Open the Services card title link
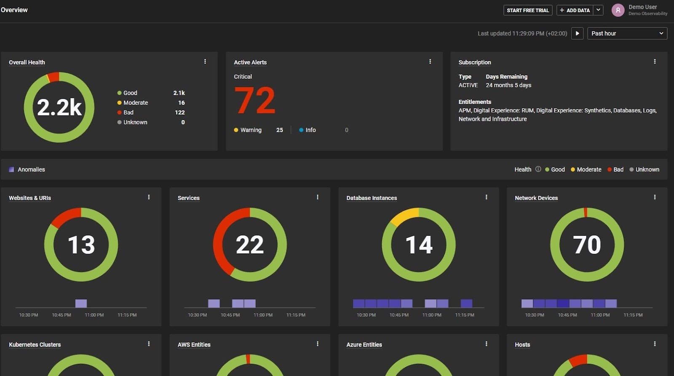This screenshot has height=376, width=674. 188,198
